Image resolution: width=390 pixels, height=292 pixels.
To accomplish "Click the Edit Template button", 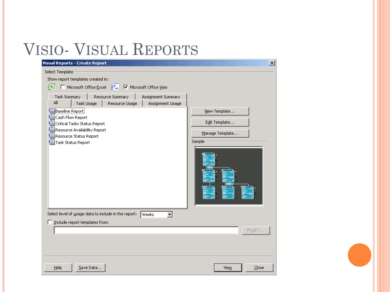I will point(220,122).
